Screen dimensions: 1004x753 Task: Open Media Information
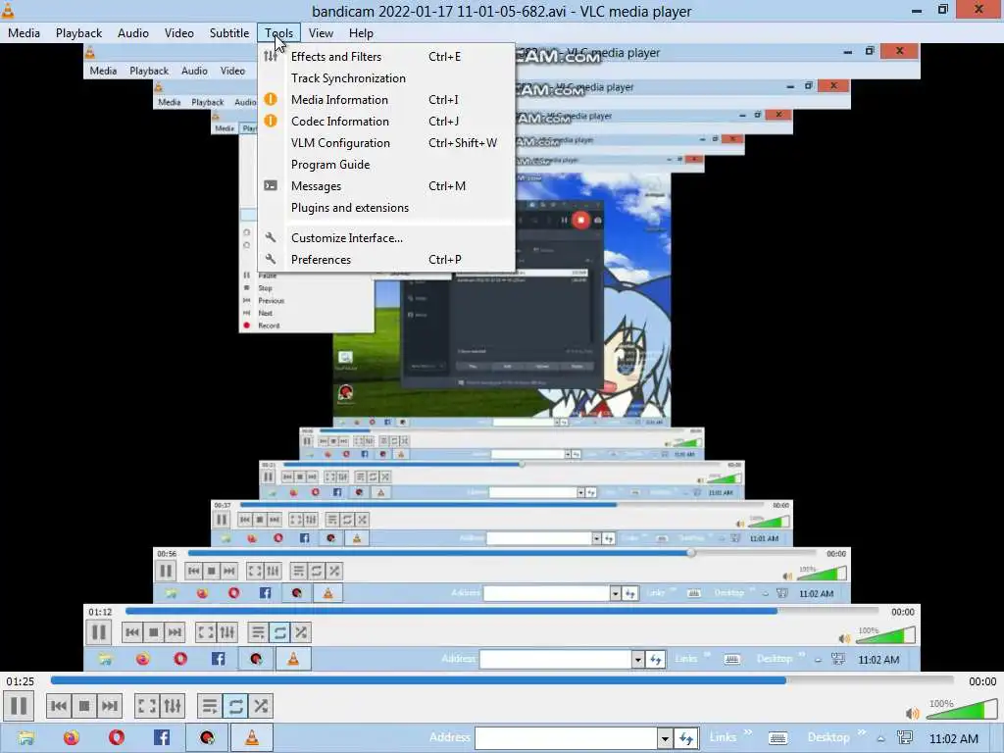click(x=386, y=100)
